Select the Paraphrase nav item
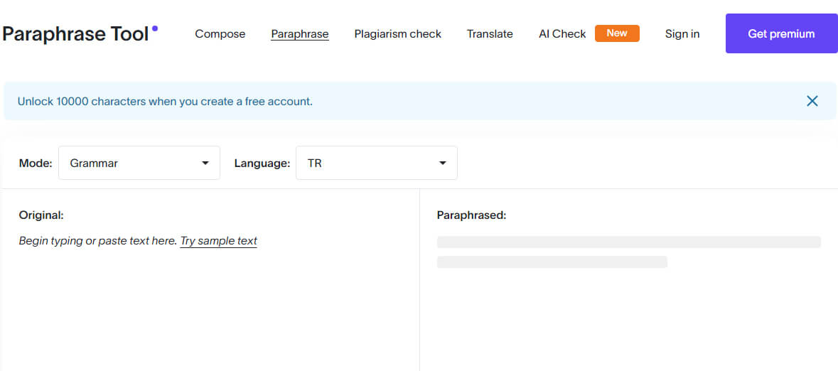 click(299, 34)
